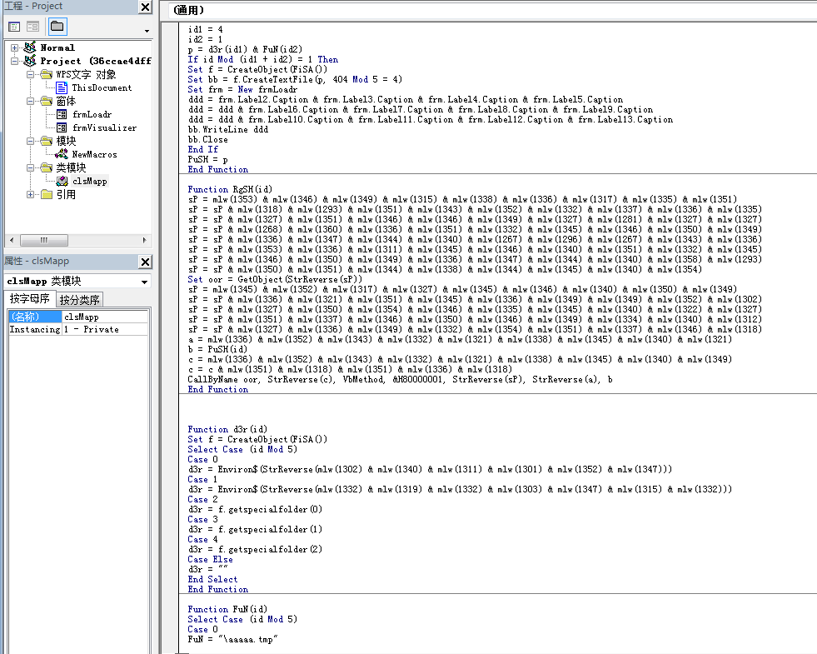The image size is (817, 654).
Task: Expand the 引用 references folder
Action: (x=30, y=194)
